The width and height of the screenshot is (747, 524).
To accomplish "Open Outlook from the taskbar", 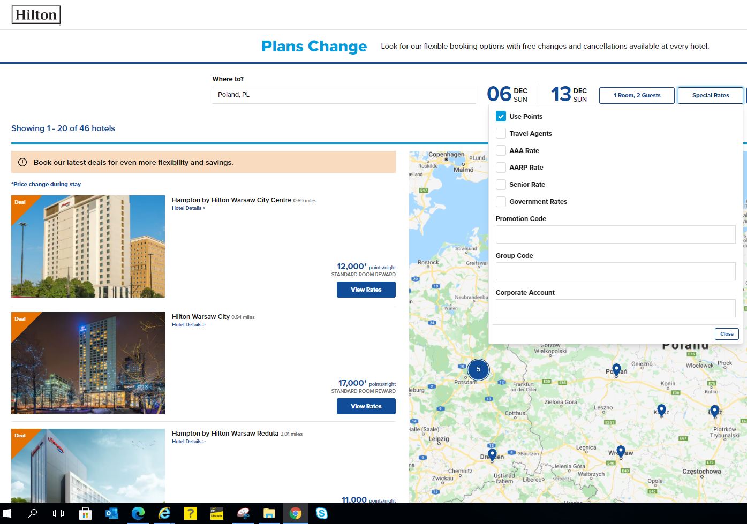I will pyautogui.click(x=111, y=513).
